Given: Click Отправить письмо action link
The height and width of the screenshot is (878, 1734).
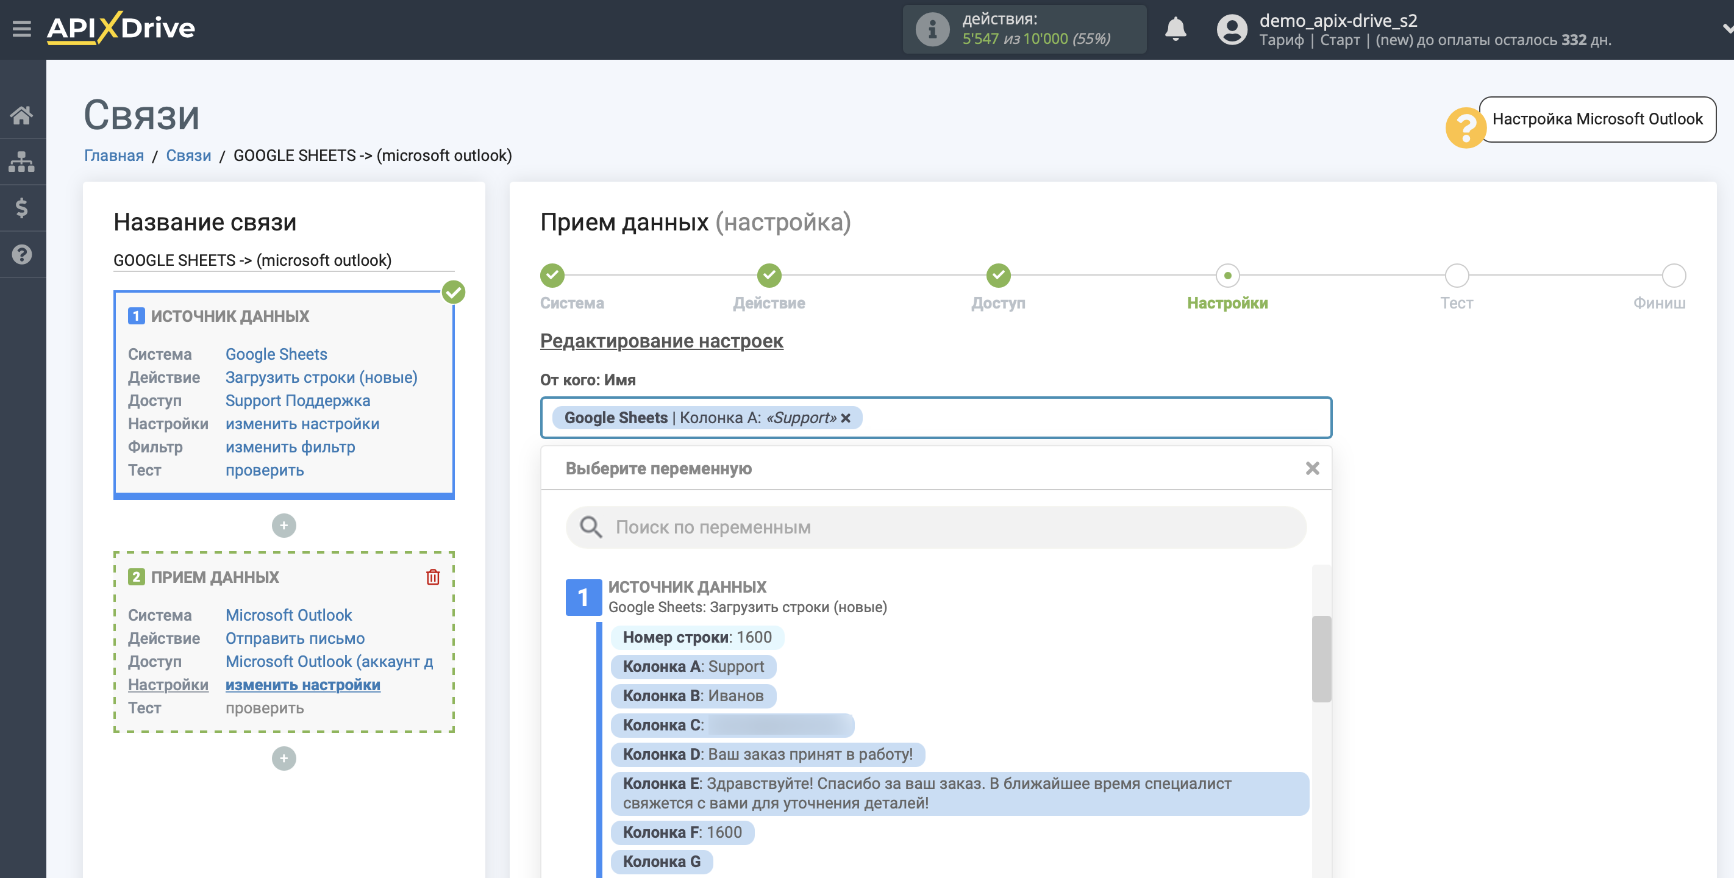Looking at the screenshot, I should [295, 638].
